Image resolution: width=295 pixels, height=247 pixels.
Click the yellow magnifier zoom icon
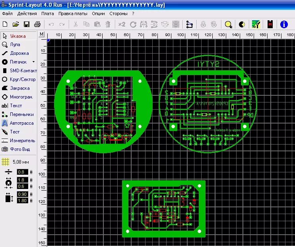click(228, 25)
